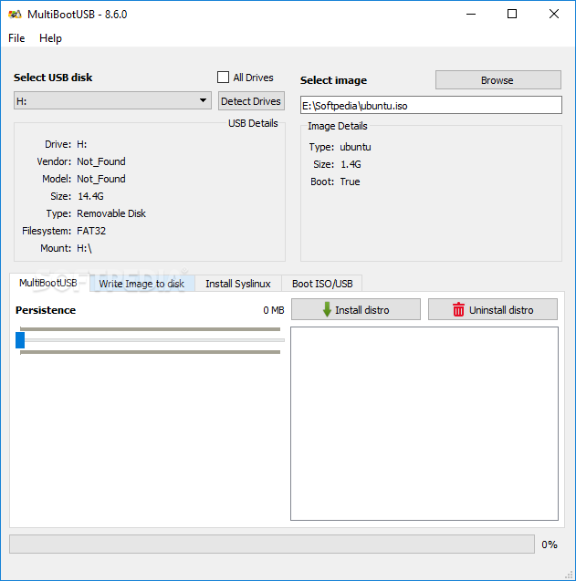Maximize the MultiBootUSB window
Screen dimensions: 576x581
click(512, 14)
